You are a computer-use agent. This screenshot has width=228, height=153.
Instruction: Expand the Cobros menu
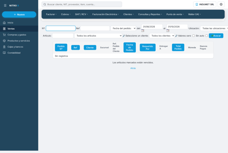[66, 14]
